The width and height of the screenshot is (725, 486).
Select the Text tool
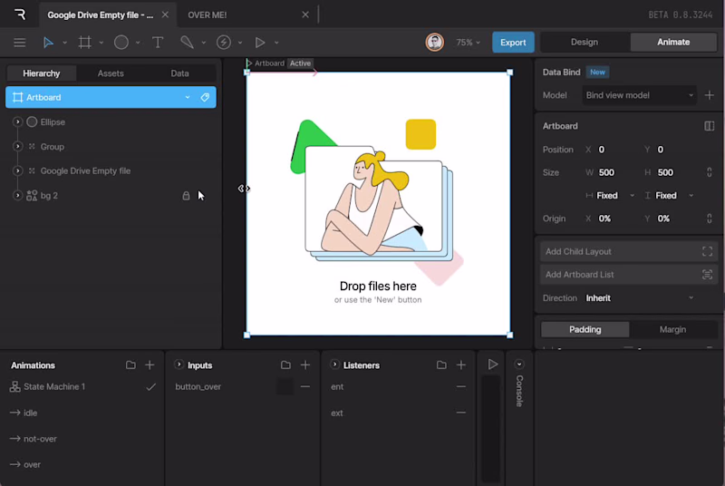158,43
